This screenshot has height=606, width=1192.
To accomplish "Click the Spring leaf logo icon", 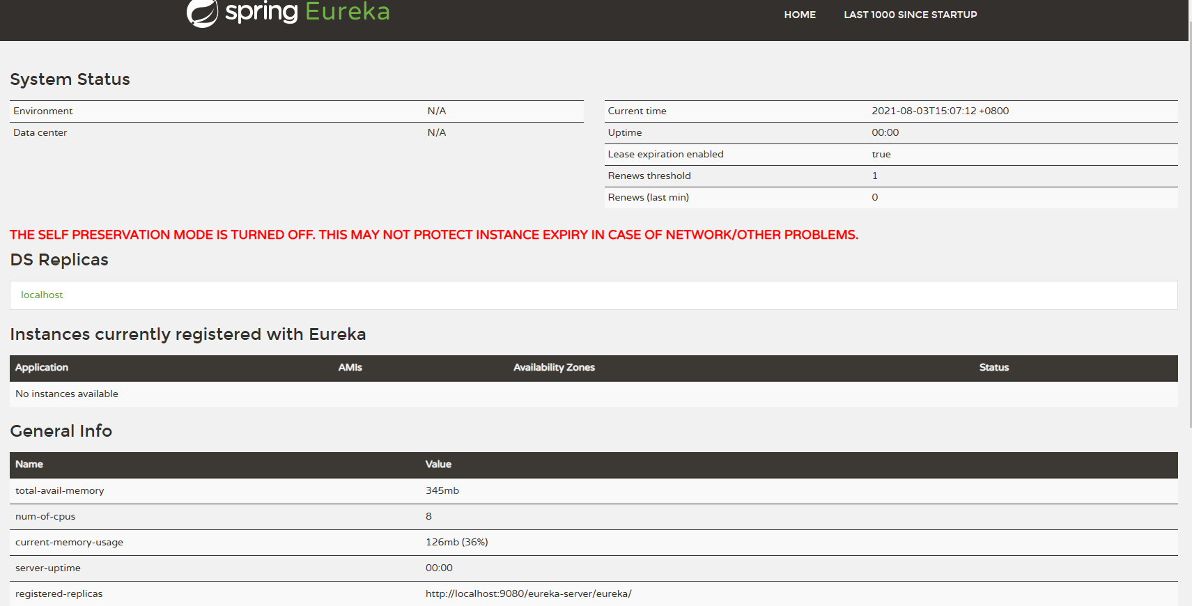I will click(x=202, y=13).
